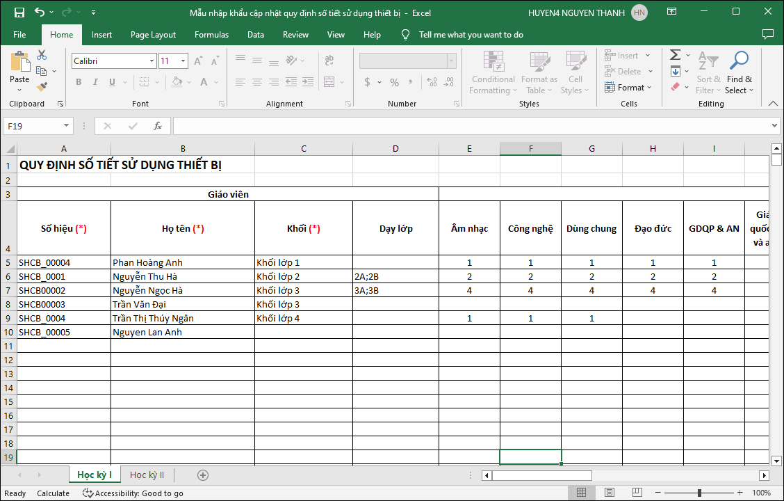Add a new sheet with plus icon

tap(203, 475)
